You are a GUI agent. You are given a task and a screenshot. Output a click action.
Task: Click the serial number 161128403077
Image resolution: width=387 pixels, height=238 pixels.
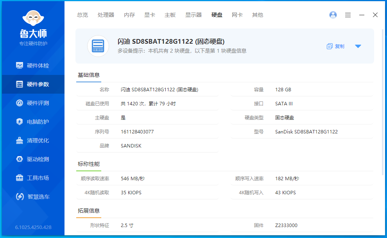(137, 132)
